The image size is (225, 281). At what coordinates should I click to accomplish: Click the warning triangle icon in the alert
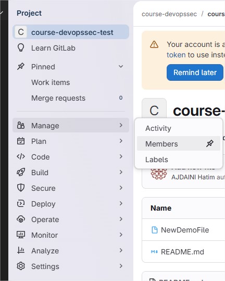[154, 44]
